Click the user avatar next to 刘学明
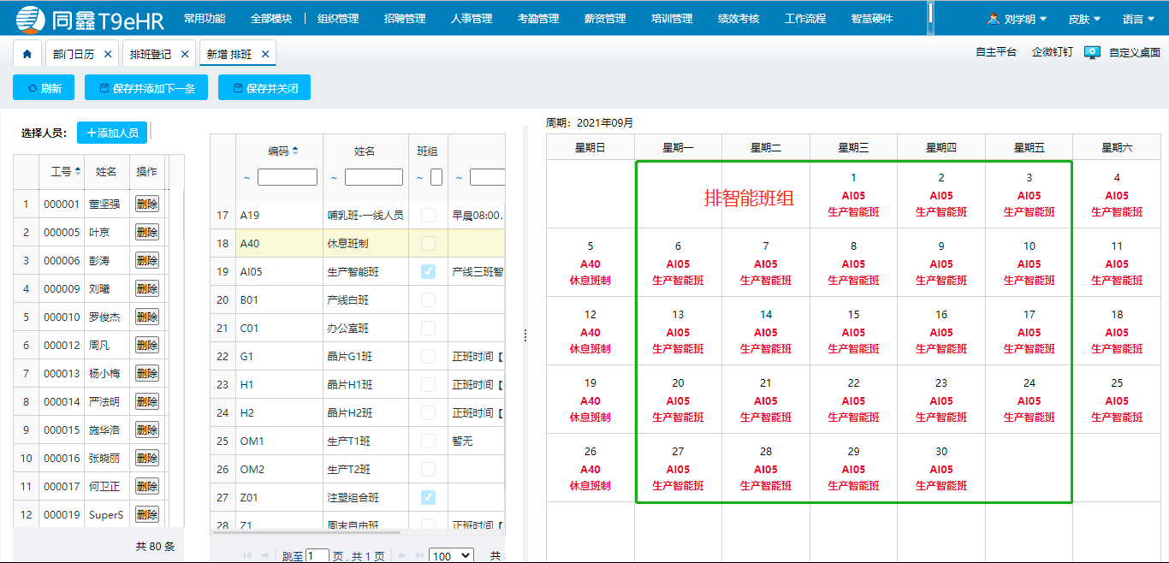 992,18
